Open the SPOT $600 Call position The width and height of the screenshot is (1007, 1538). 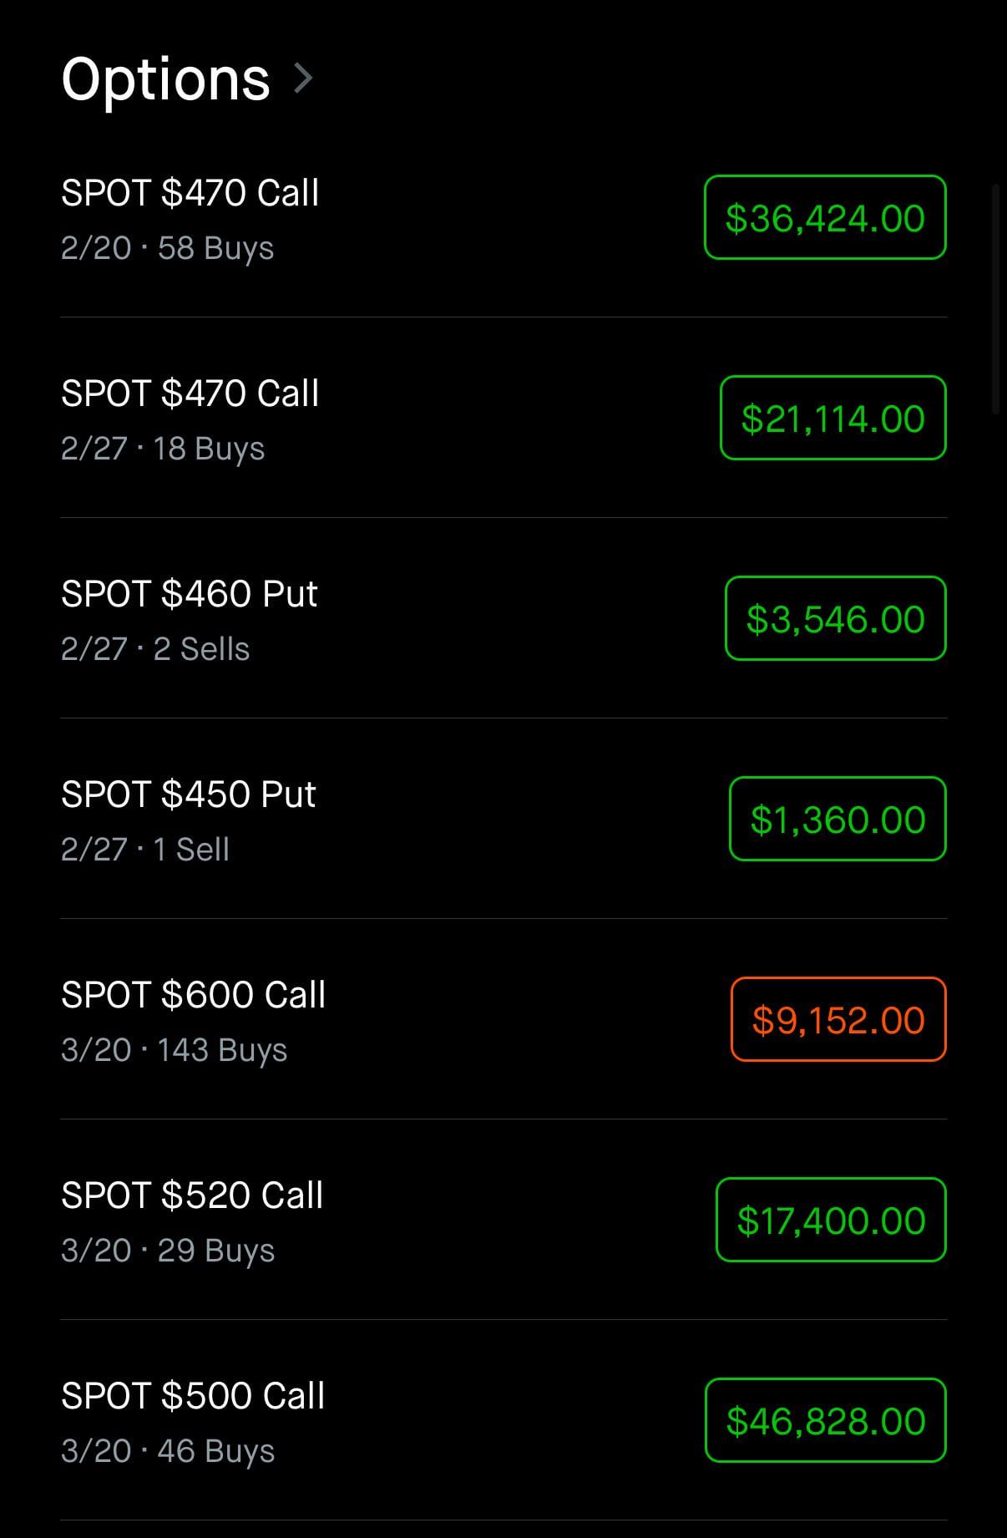tap(193, 996)
